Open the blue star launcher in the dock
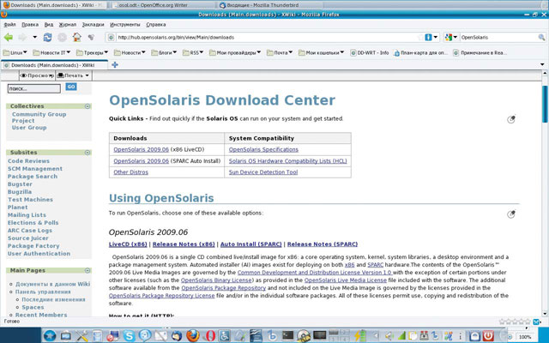 50,335
